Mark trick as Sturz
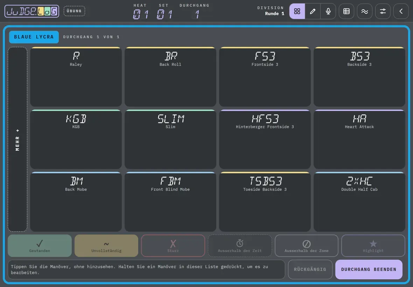This screenshot has width=413, height=287. [173, 246]
